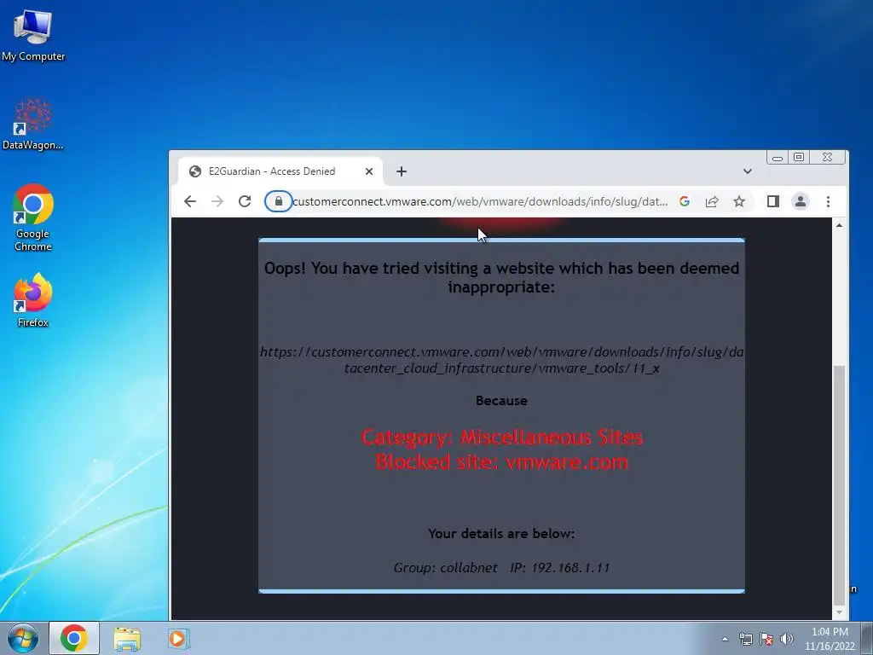Click the scrollbar down arrow
The image size is (873, 655).
(x=839, y=612)
